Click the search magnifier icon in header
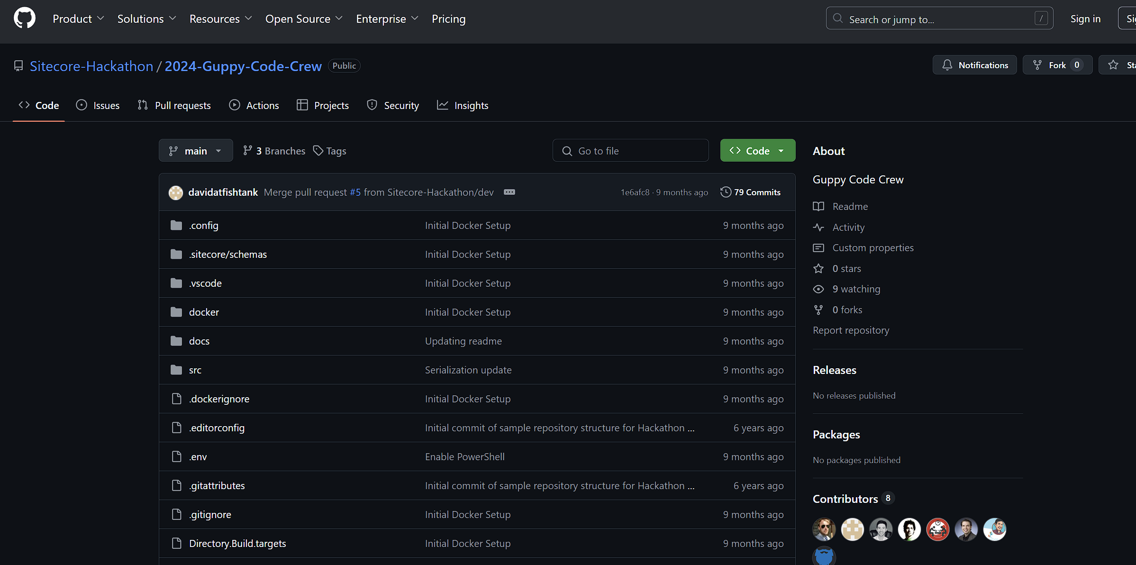The width and height of the screenshot is (1136, 565). 838,18
